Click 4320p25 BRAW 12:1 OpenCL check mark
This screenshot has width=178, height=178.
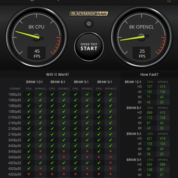tap(40, 163)
